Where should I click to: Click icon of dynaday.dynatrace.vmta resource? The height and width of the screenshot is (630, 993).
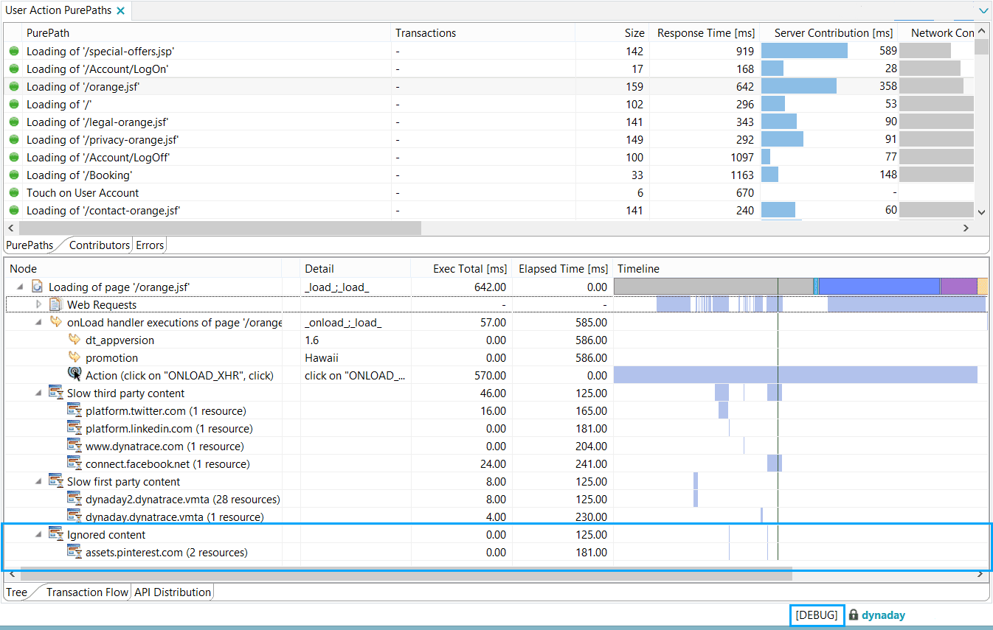pyautogui.click(x=74, y=517)
